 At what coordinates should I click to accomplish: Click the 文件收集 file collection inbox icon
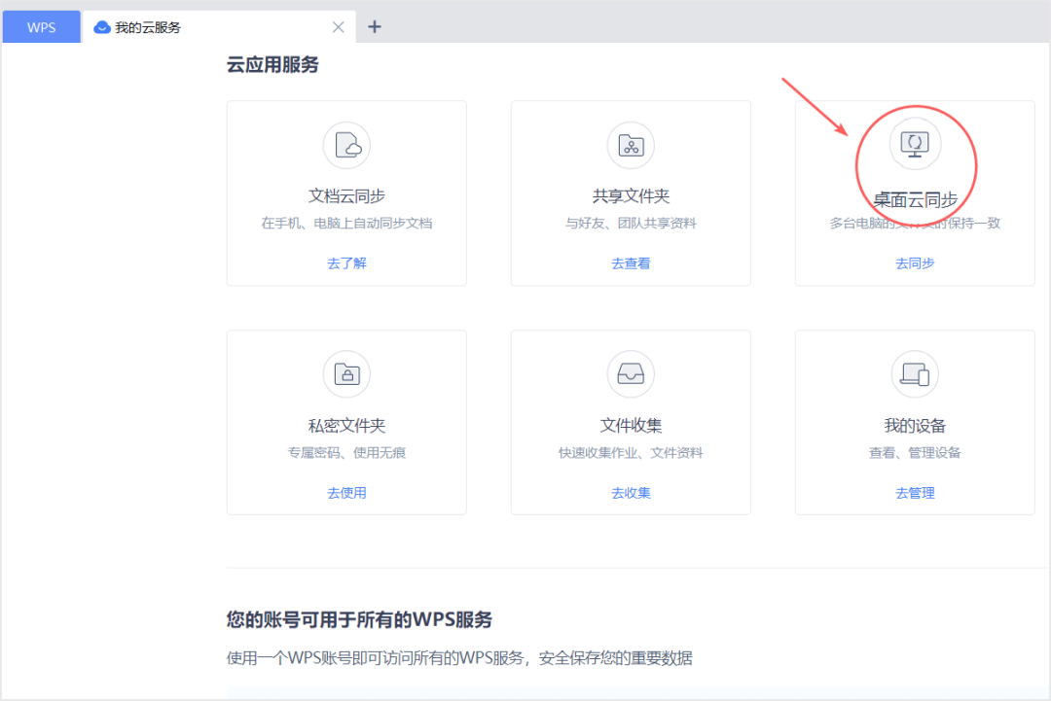631,373
